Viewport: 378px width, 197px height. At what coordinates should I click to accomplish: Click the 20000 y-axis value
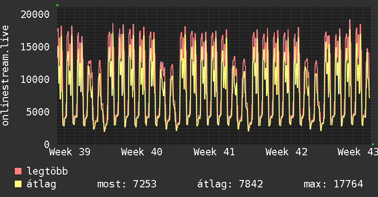point(35,15)
